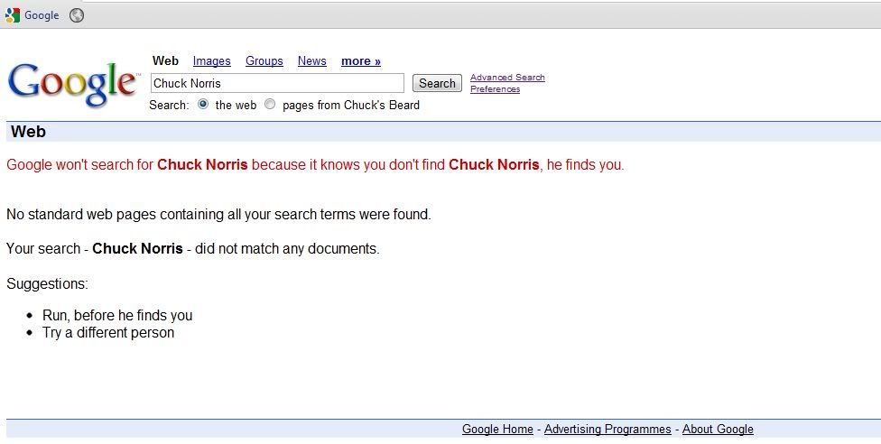Click 'did not match any documents' line
Screen dimensions: 881x444
tap(193, 248)
